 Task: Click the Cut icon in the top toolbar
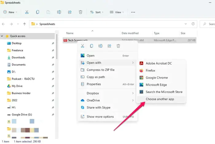[27, 12]
